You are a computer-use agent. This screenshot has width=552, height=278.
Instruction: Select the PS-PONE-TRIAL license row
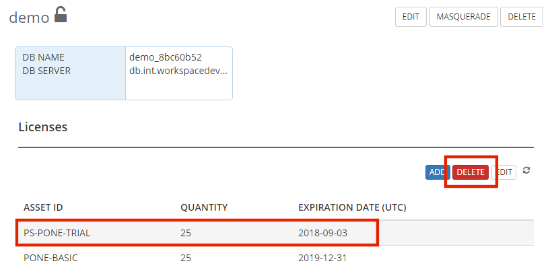pyautogui.click(x=276, y=233)
